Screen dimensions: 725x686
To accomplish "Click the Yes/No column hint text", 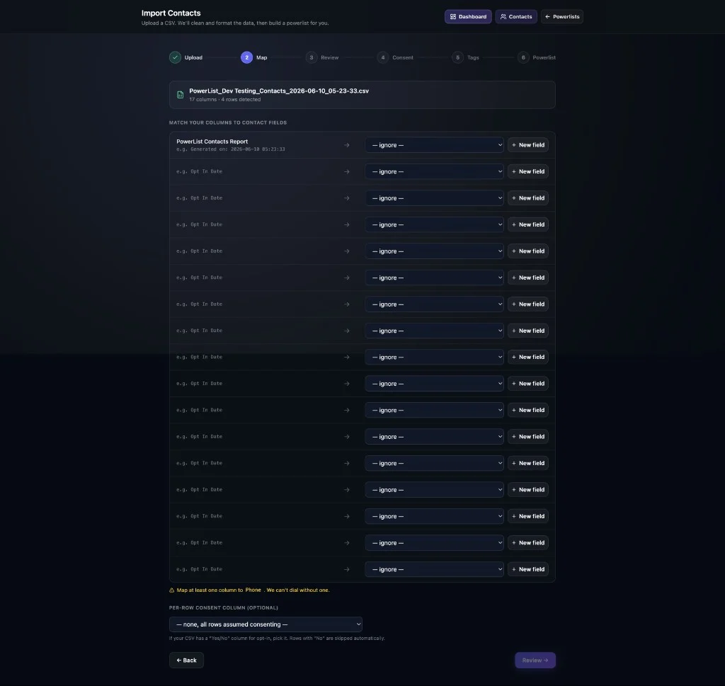I will click(277, 639).
